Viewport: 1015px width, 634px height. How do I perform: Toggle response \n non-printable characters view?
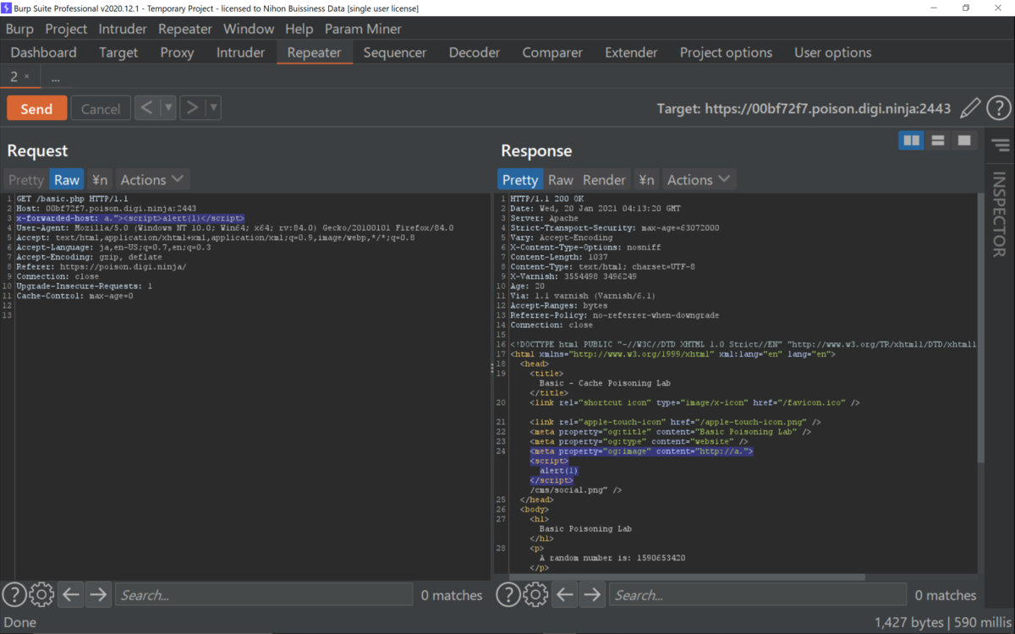(x=646, y=179)
